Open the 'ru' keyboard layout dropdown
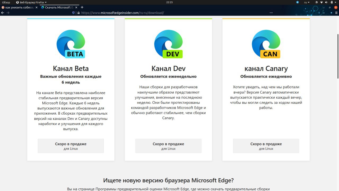Screen dimensions: 339x191 click(307, 2)
